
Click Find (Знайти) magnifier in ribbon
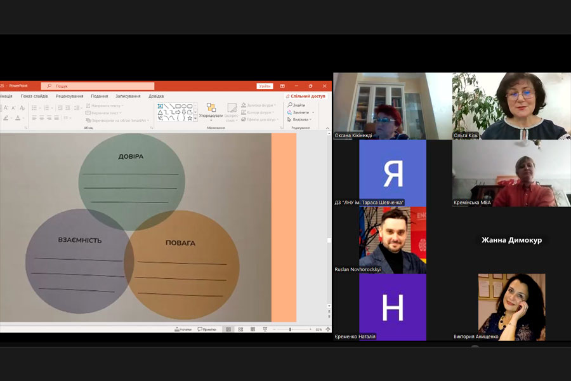pos(290,105)
